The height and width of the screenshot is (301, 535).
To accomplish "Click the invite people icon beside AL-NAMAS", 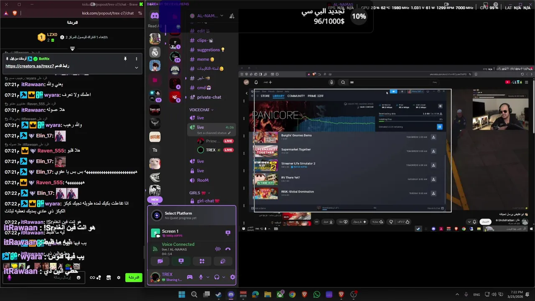I will pos(232,16).
